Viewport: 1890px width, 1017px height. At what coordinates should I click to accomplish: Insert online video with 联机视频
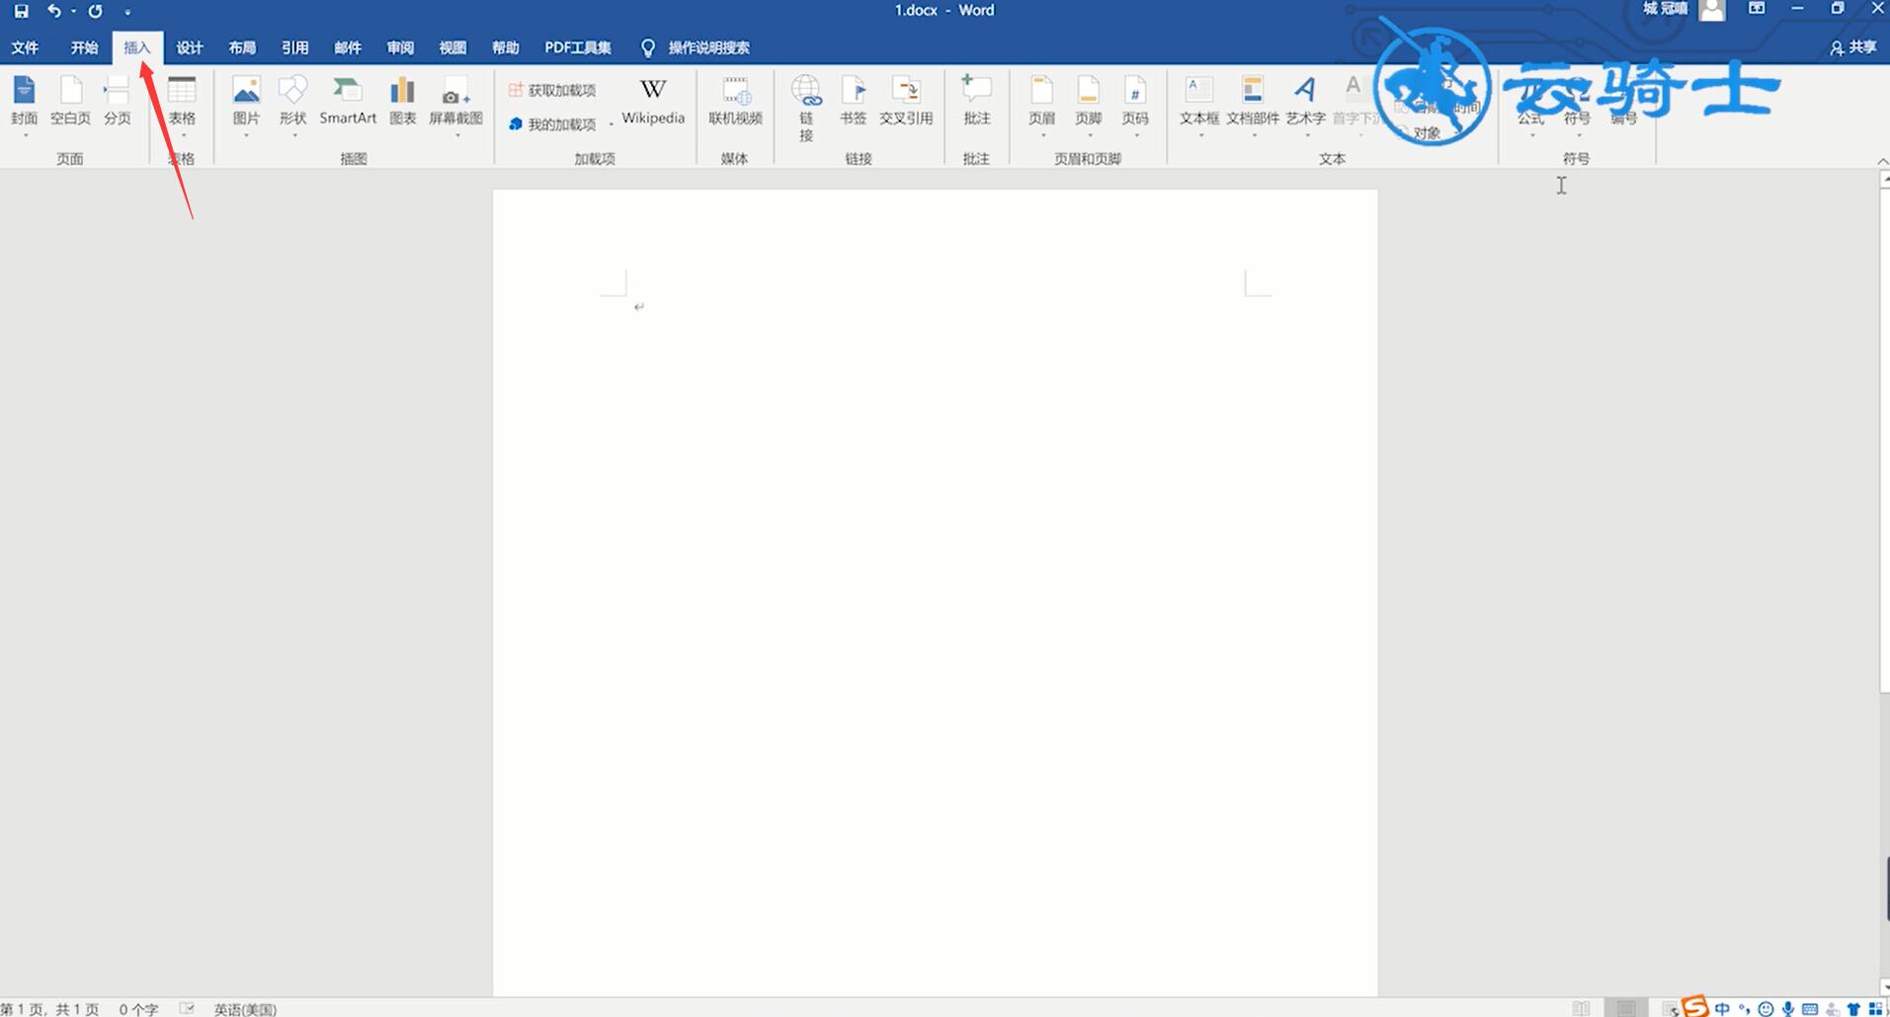coord(735,101)
